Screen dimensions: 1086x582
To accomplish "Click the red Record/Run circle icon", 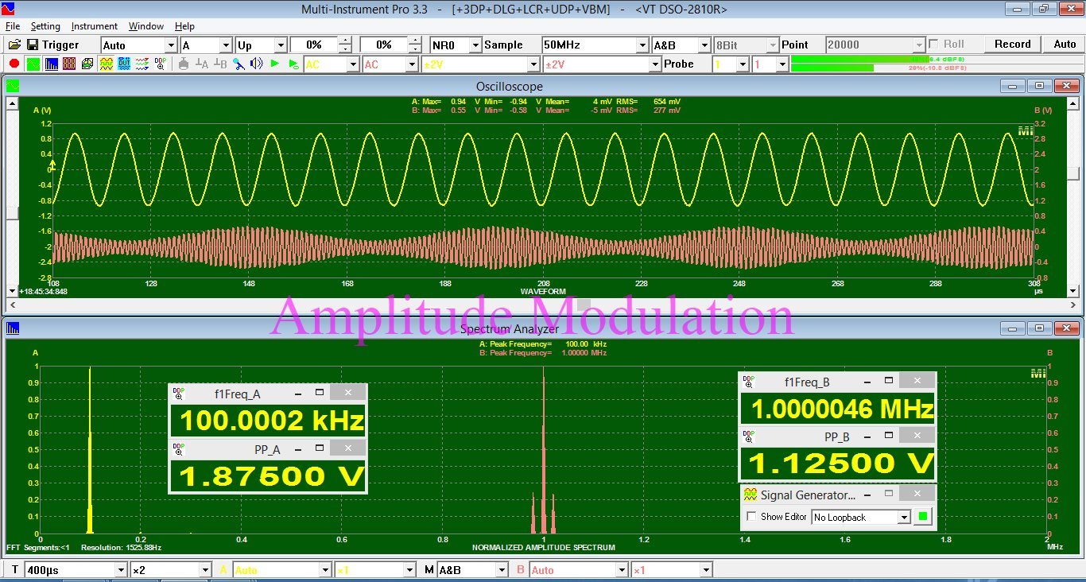I will (x=14, y=64).
